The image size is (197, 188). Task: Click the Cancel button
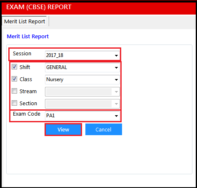tap(104, 129)
